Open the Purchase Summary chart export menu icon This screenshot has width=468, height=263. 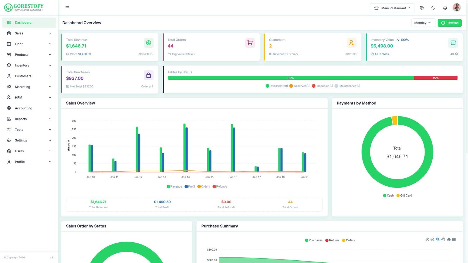tap(454, 239)
